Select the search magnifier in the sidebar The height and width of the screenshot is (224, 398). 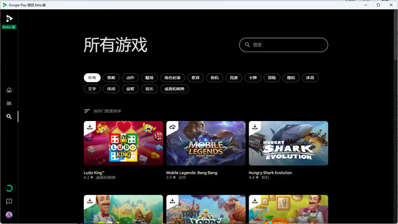coord(9,117)
